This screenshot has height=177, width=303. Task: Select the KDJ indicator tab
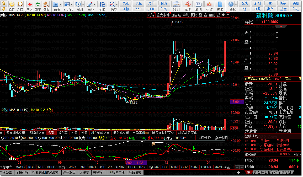click(31, 167)
